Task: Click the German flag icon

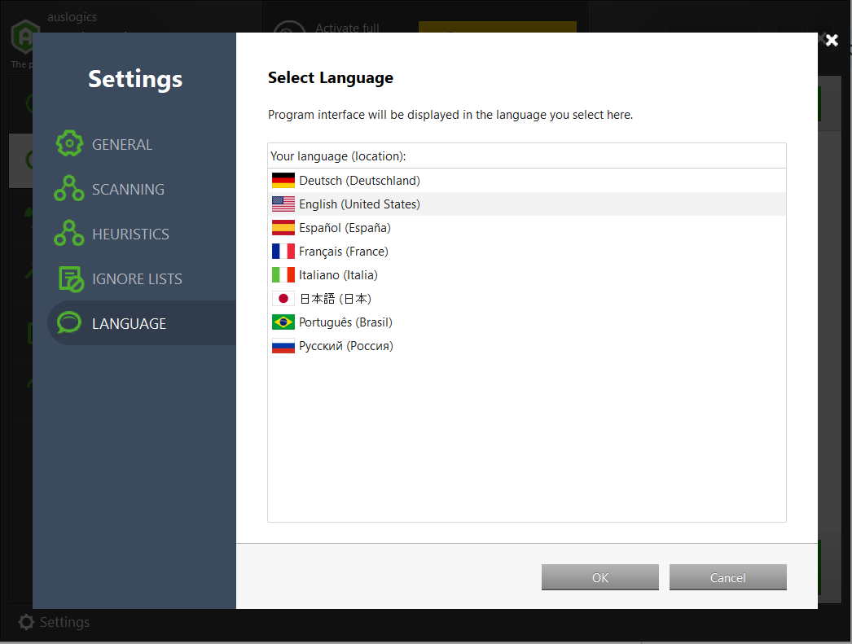Action: coord(283,180)
